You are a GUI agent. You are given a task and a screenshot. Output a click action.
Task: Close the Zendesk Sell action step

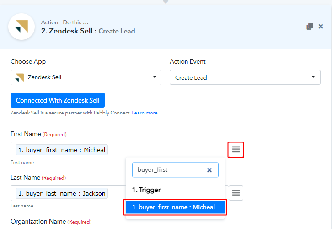321,27
